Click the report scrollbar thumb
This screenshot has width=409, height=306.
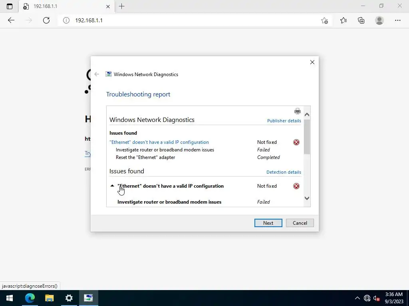[307, 137]
